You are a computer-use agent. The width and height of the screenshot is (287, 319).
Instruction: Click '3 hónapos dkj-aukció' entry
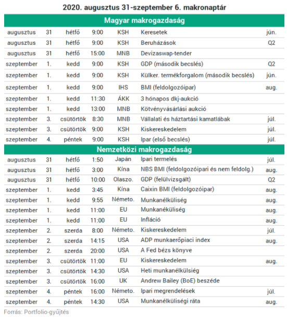coord(169,99)
